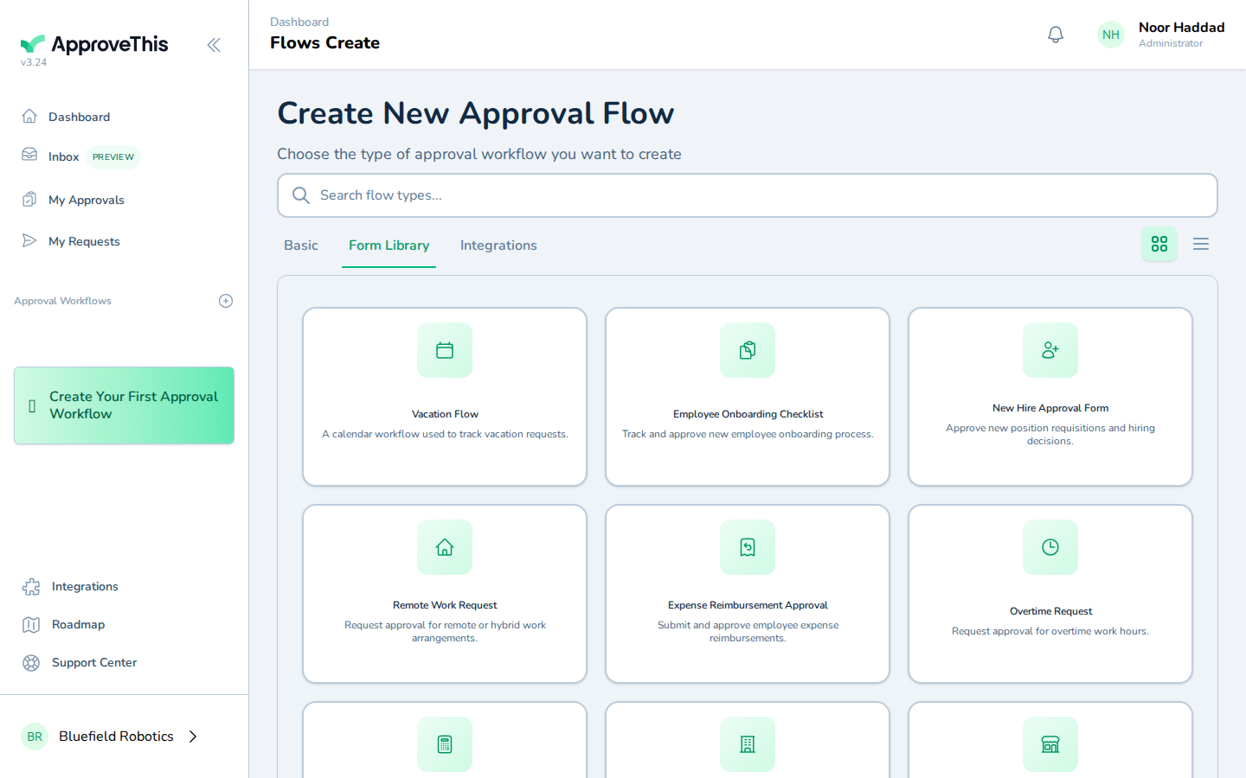1246x778 pixels.
Task: Click the My Approvals clipboard icon
Action: coord(29,199)
